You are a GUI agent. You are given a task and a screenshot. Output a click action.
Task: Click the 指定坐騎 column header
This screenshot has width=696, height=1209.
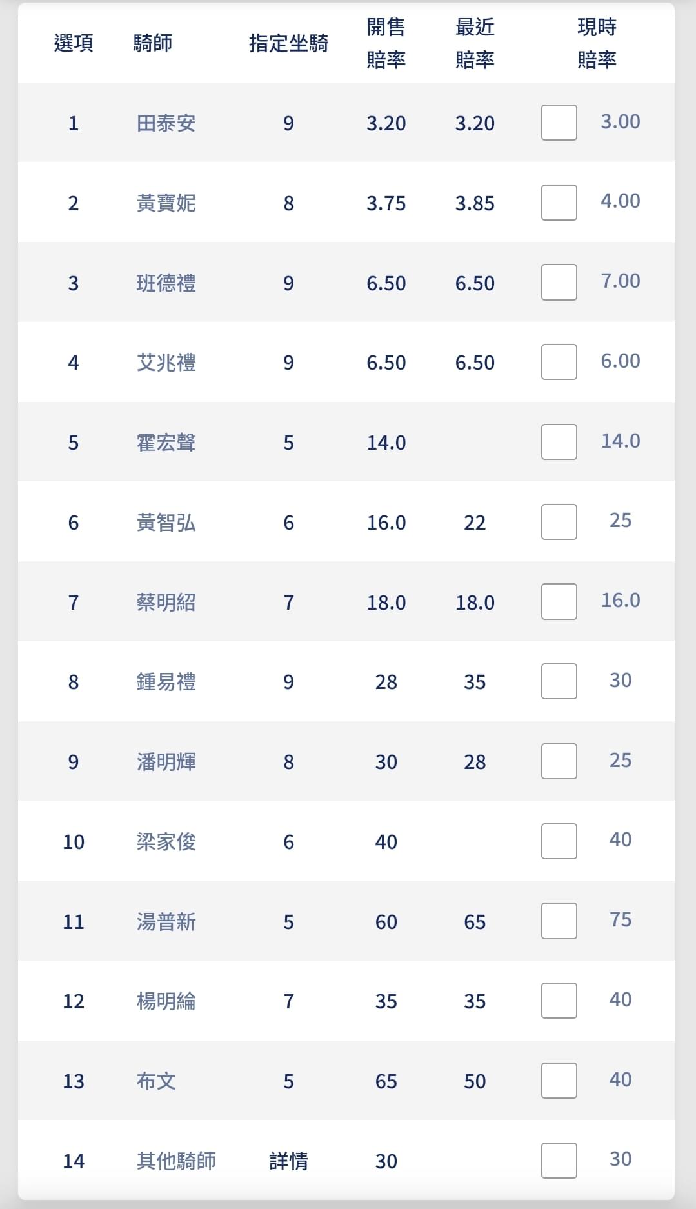288,43
